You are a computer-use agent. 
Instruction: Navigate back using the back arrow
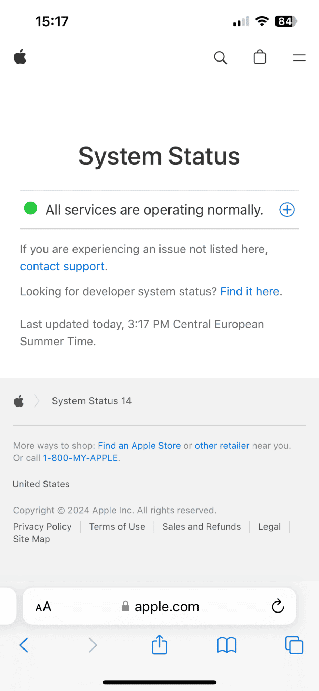click(x=24, y=645)
